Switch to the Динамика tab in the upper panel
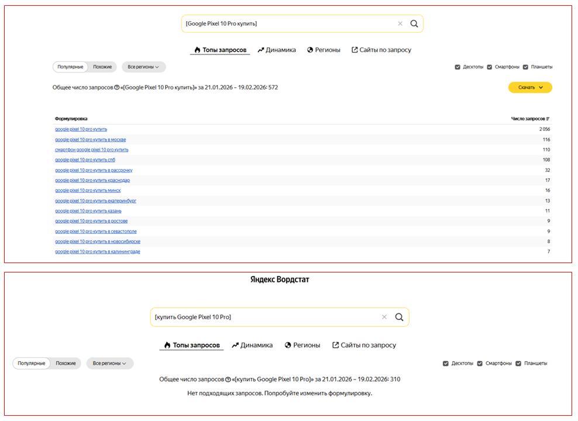Image resolution: width=578 pixels, height=421 pixels. pyautogui.click(x=276, y=50)
